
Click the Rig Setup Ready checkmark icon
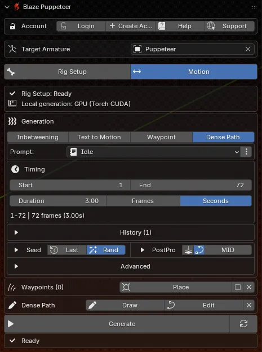[x=12, y=94]
